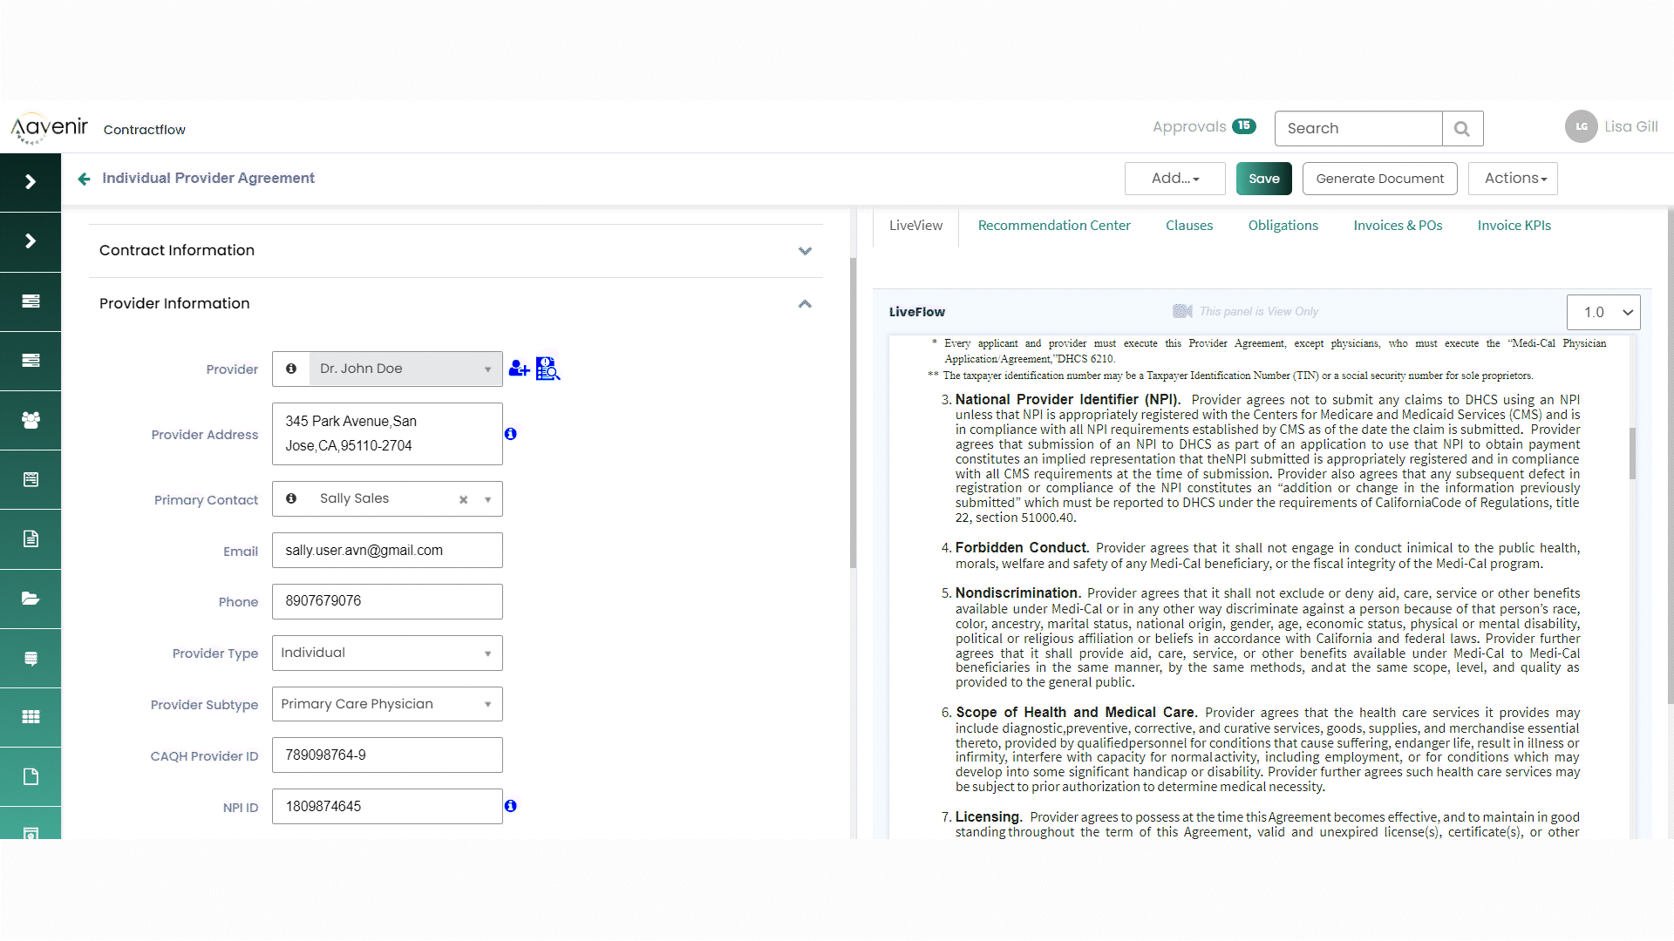
Task: Switch to the Clauses tab
Action: pyautogui.click(x=1188, y=226)
